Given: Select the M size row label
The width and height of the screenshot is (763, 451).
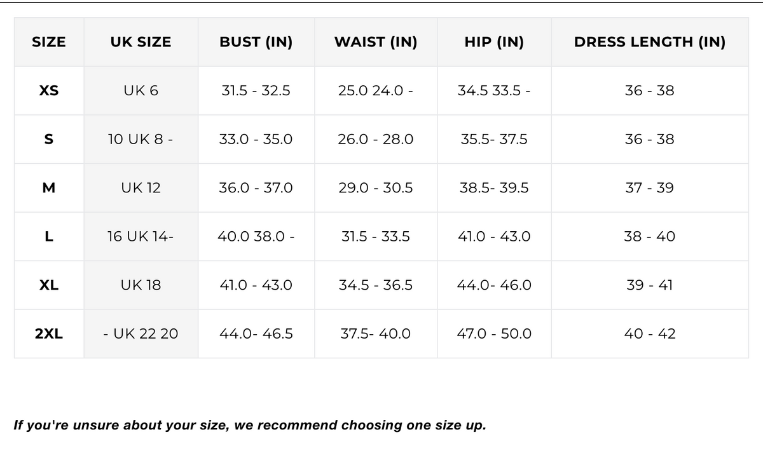Looking at the screenshot, I should (x=49, y=188).
